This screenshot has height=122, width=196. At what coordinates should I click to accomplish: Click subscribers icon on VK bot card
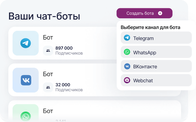click(x=48, y=87)
